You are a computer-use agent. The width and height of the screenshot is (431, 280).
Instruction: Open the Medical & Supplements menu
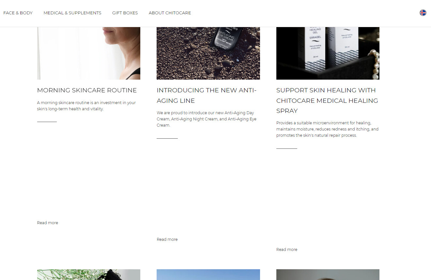[x=72, y=13]
